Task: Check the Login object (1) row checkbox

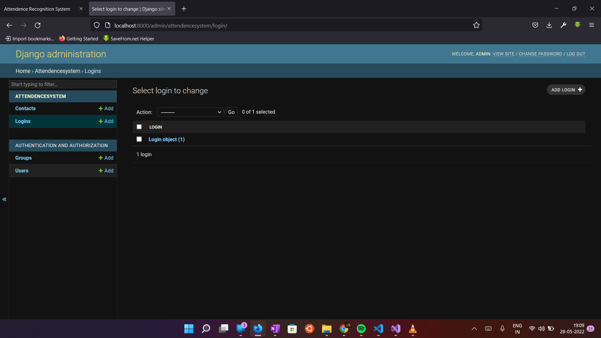Action: (x=139, y=139)
